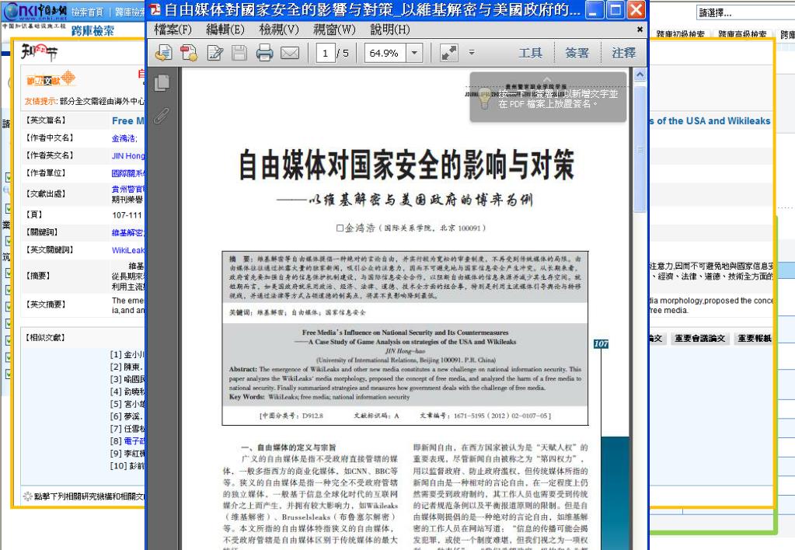Open the sign and edit document icon
Image resolution: width=795 pixels, height=550 pixels.
tap(215, 53)
